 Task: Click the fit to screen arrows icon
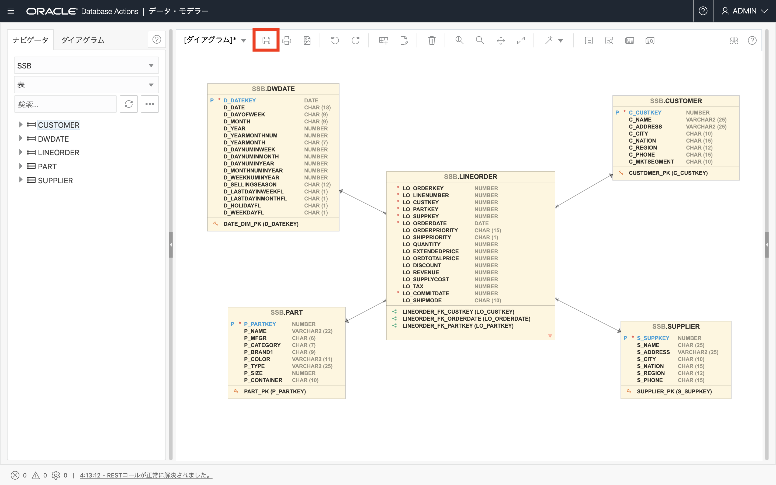pyautogui.click(x=521, y=40)
